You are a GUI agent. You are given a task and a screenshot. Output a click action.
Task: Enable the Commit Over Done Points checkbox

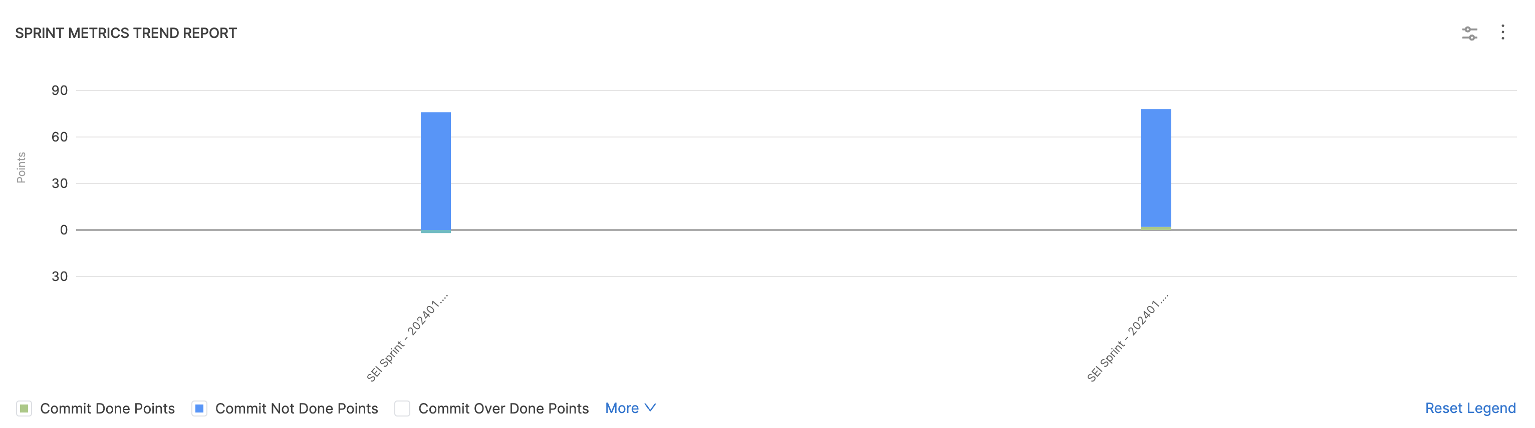pyautogui.click(x=402, y=408)
